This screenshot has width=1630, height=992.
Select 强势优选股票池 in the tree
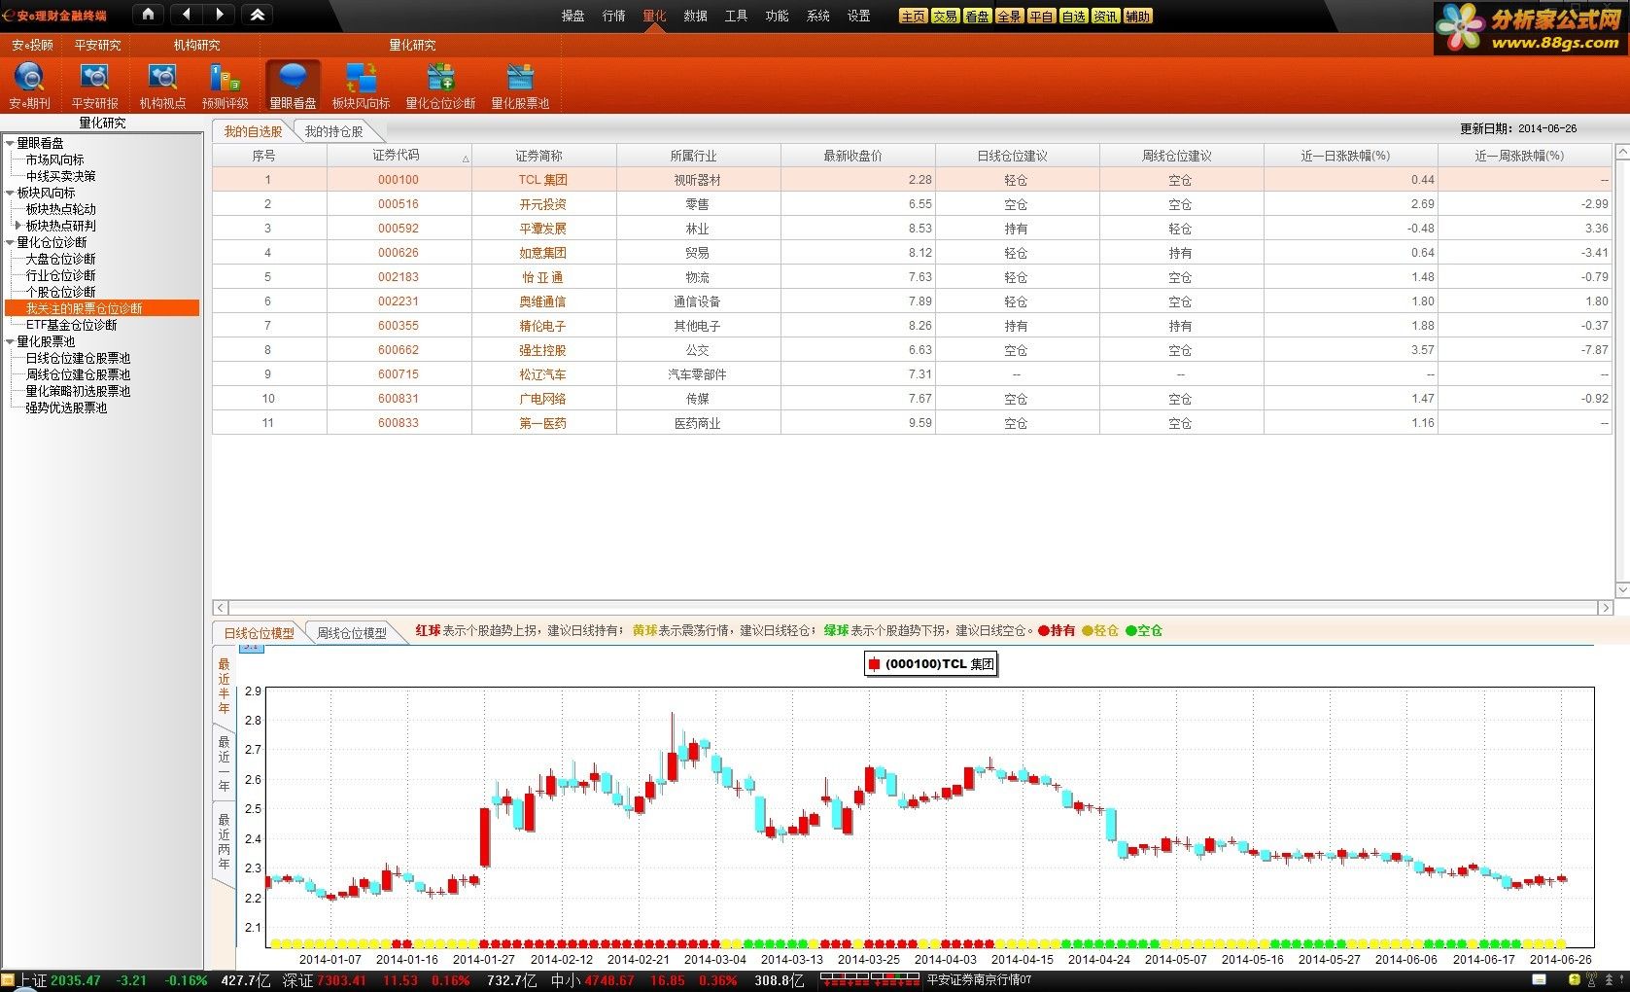(66, 407)
